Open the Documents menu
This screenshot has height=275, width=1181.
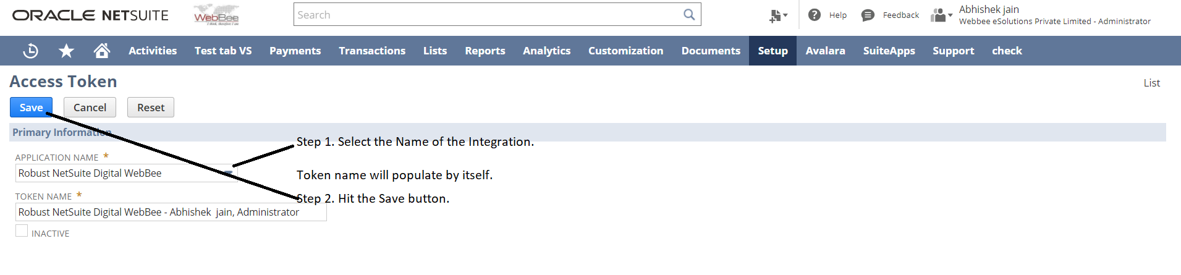(711, 51)
